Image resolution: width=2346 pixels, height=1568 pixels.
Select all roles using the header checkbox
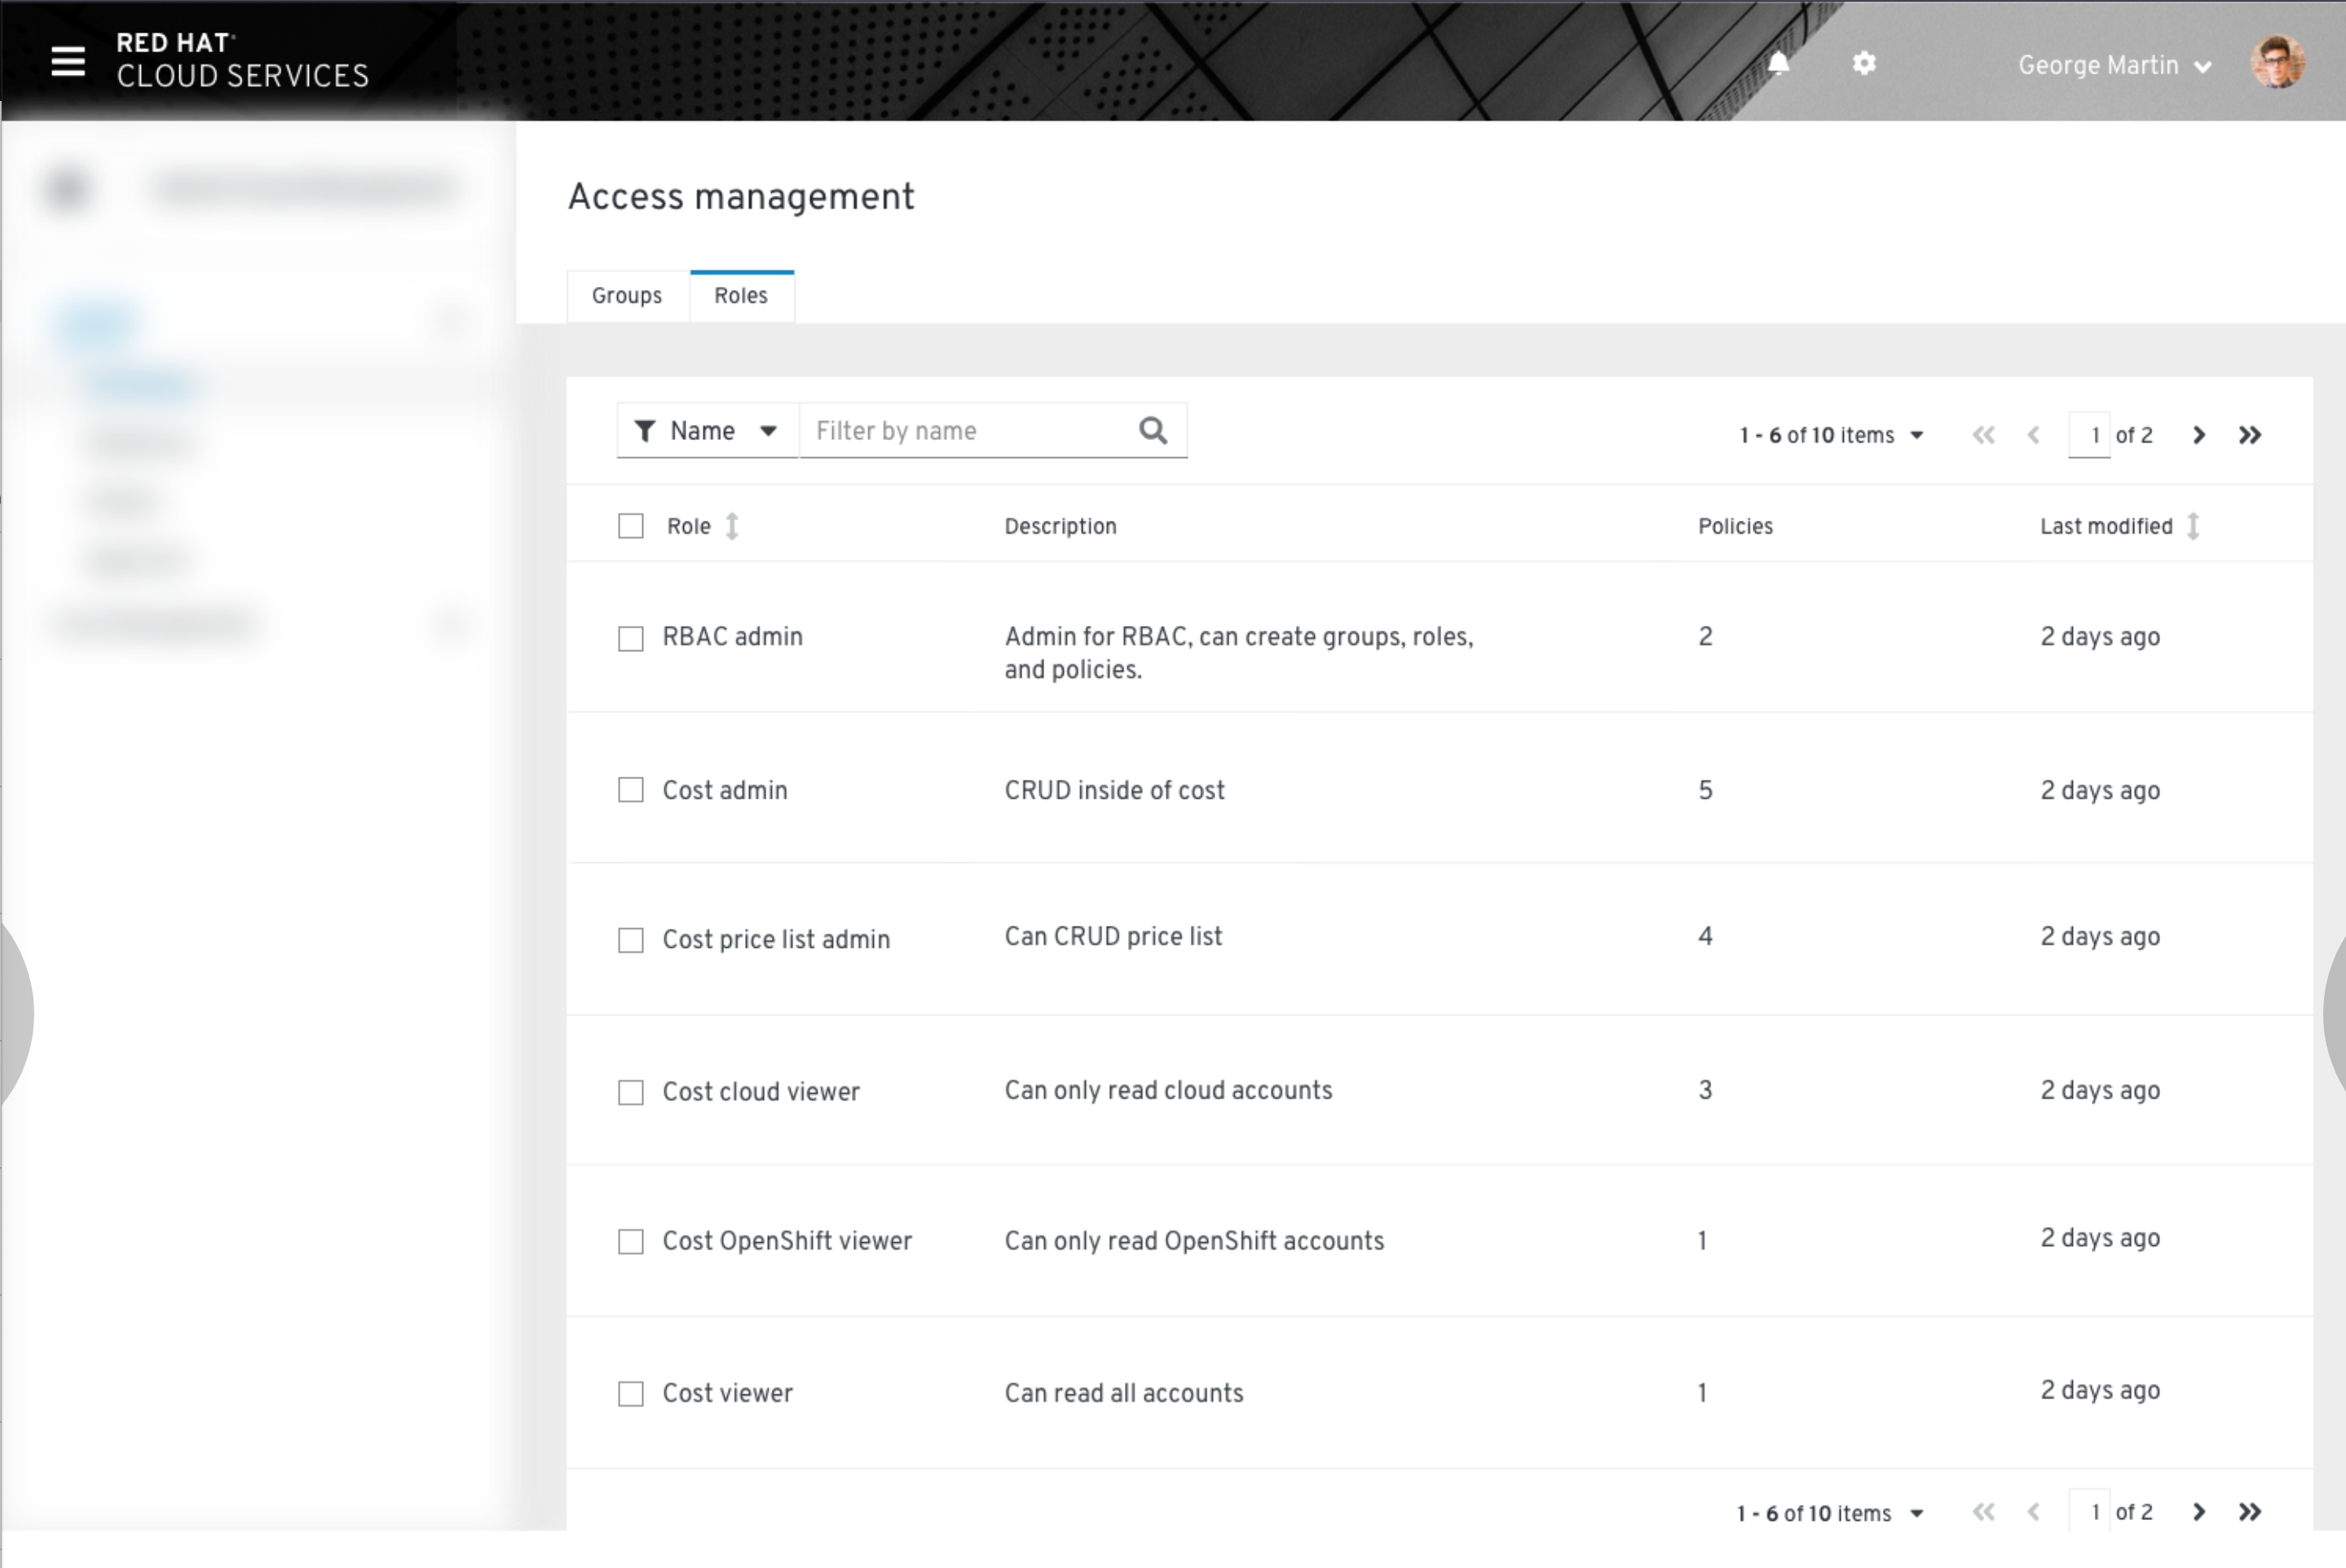tap(630, 524)
